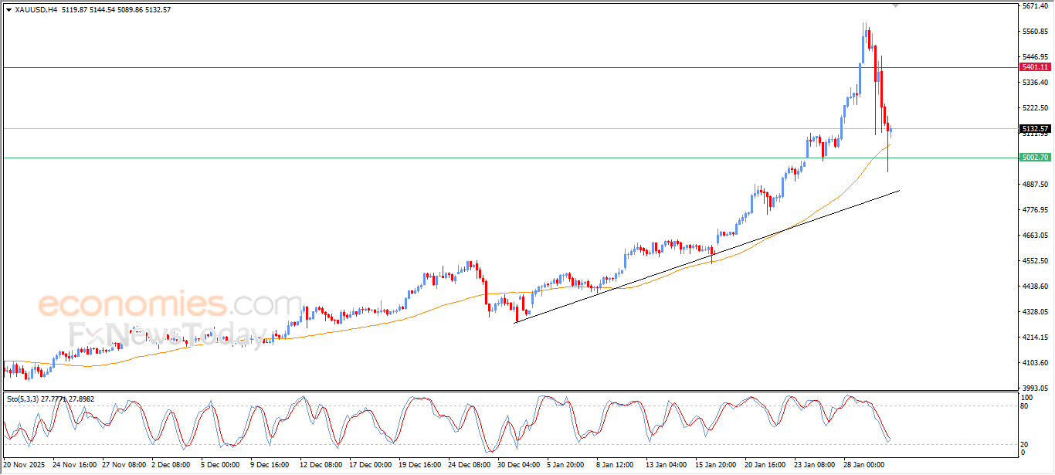Click the 30 Dec 04:00 time label
1055x475 pixels.
[x=518, y=465]
